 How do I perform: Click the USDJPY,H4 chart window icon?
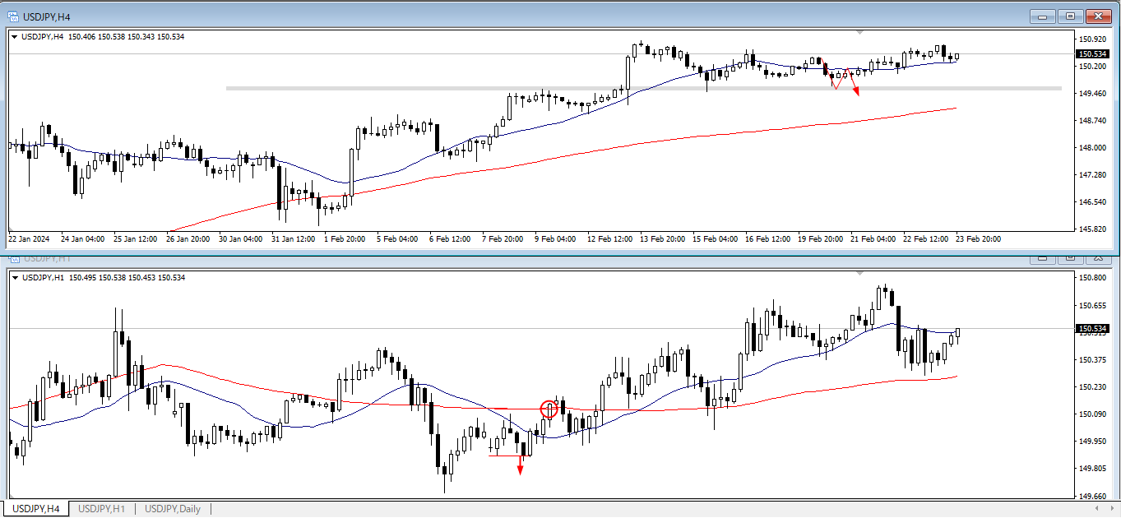(13, 16)
